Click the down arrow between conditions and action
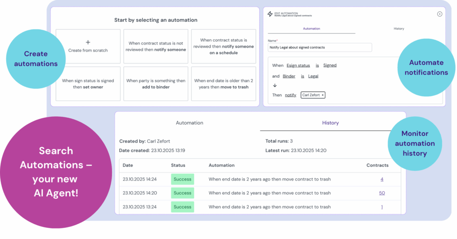Image resolution: width=457 pixels, height=239 pixels. (x=275, y=86)
